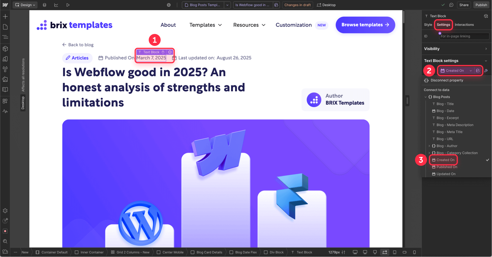Collapse the Text Block settings section
This screenshot has height=257, width=492.
pyautogui.click(x=486, y=61)
